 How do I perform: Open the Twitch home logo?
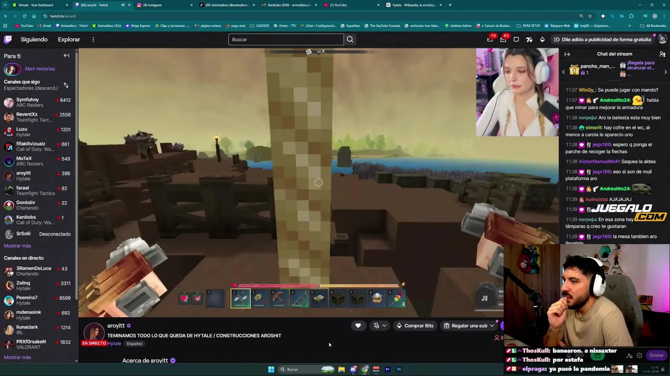point(8,39)
